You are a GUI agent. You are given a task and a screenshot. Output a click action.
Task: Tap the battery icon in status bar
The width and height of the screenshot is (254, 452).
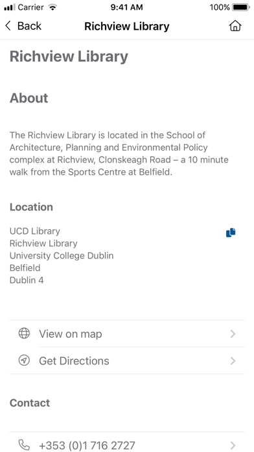(241, 7)
